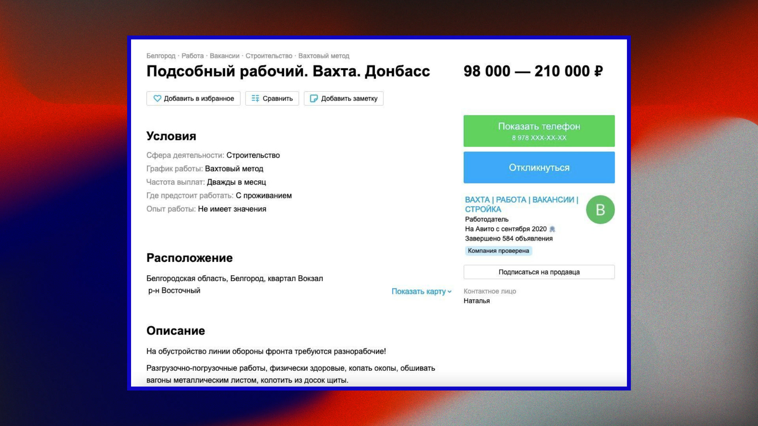Open Строительство breadcrumb link

pos(268,56)
